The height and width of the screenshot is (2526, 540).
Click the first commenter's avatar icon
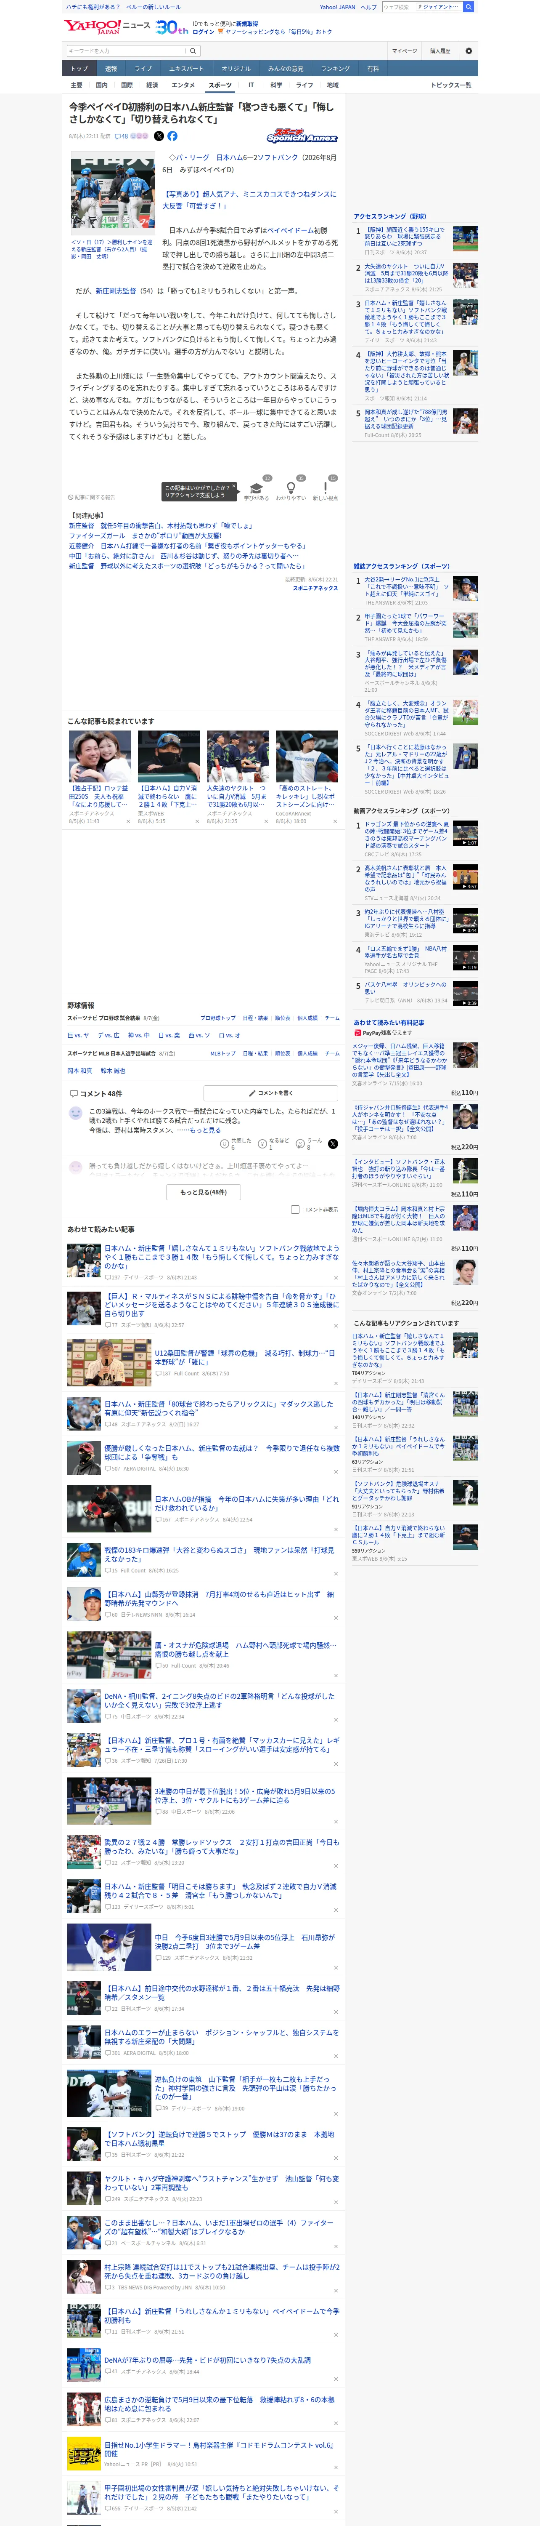point(75,1113)
